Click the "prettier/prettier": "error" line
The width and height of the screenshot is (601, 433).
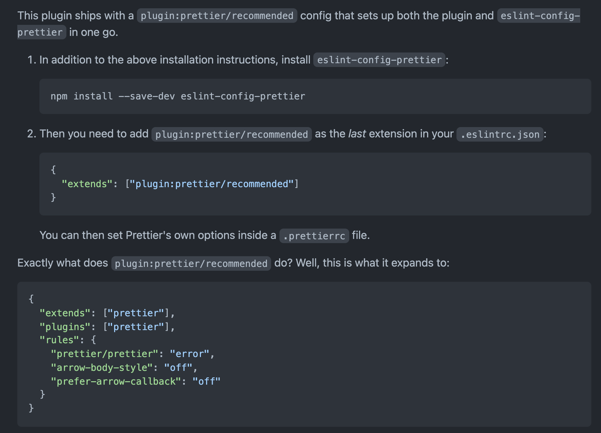click(x=133, y=354)
